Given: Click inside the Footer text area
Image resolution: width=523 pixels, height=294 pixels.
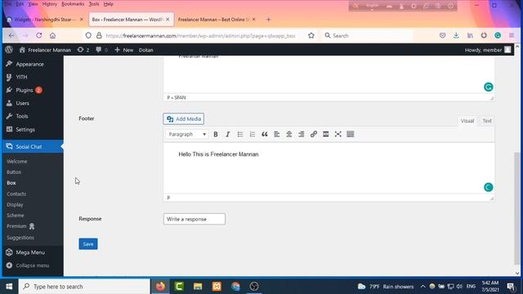Looking at the screenshot, I should click(329, 168).
